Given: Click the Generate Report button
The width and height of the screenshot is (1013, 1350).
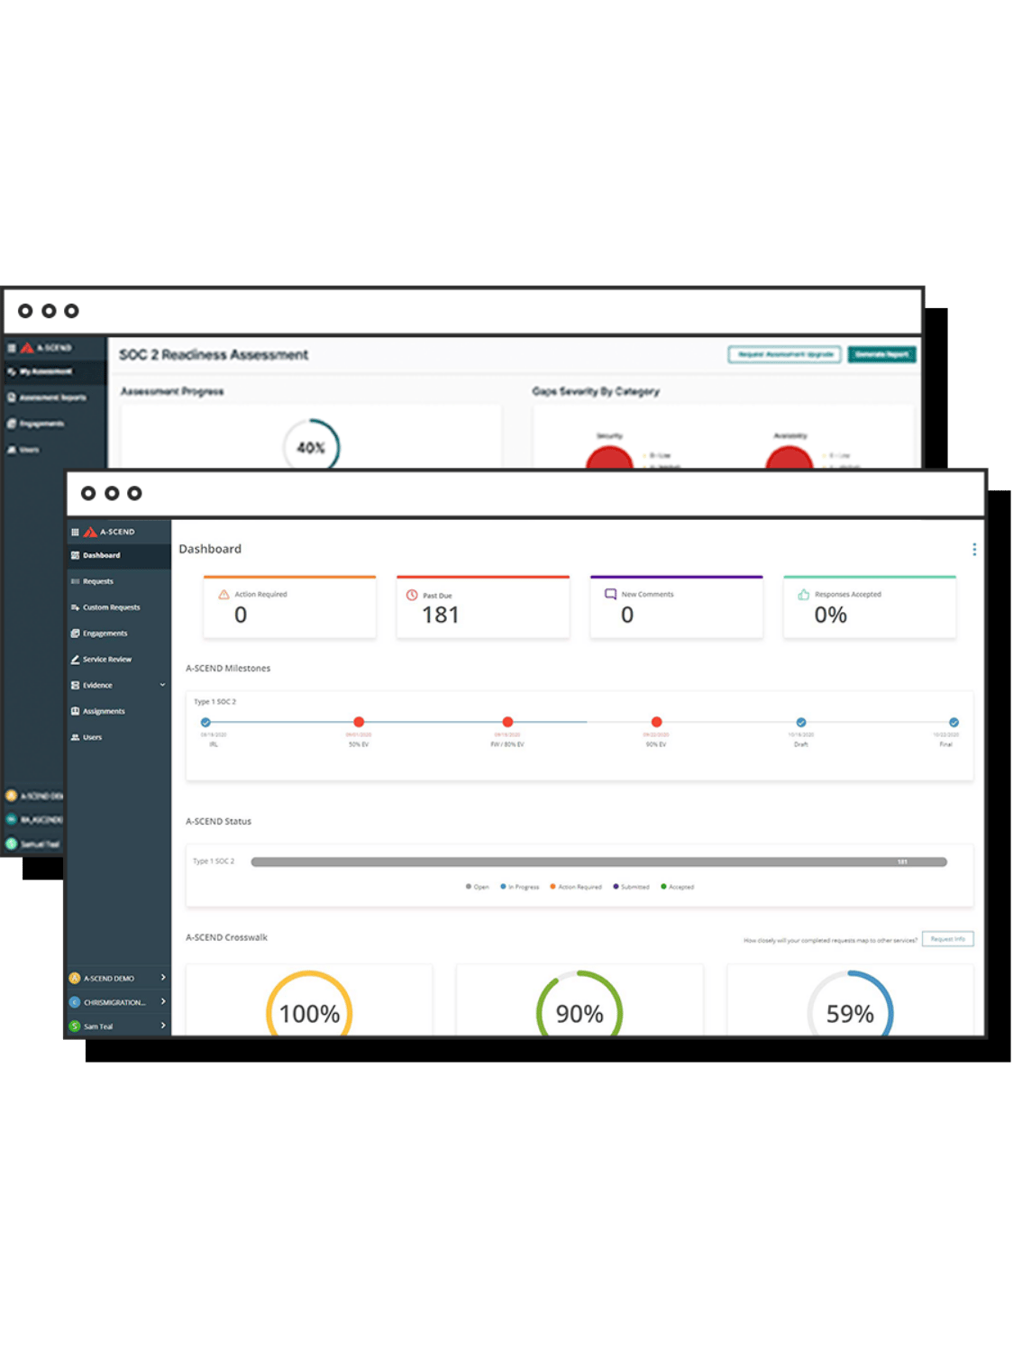Looking at the screenshot, I should tap(881, 355).
